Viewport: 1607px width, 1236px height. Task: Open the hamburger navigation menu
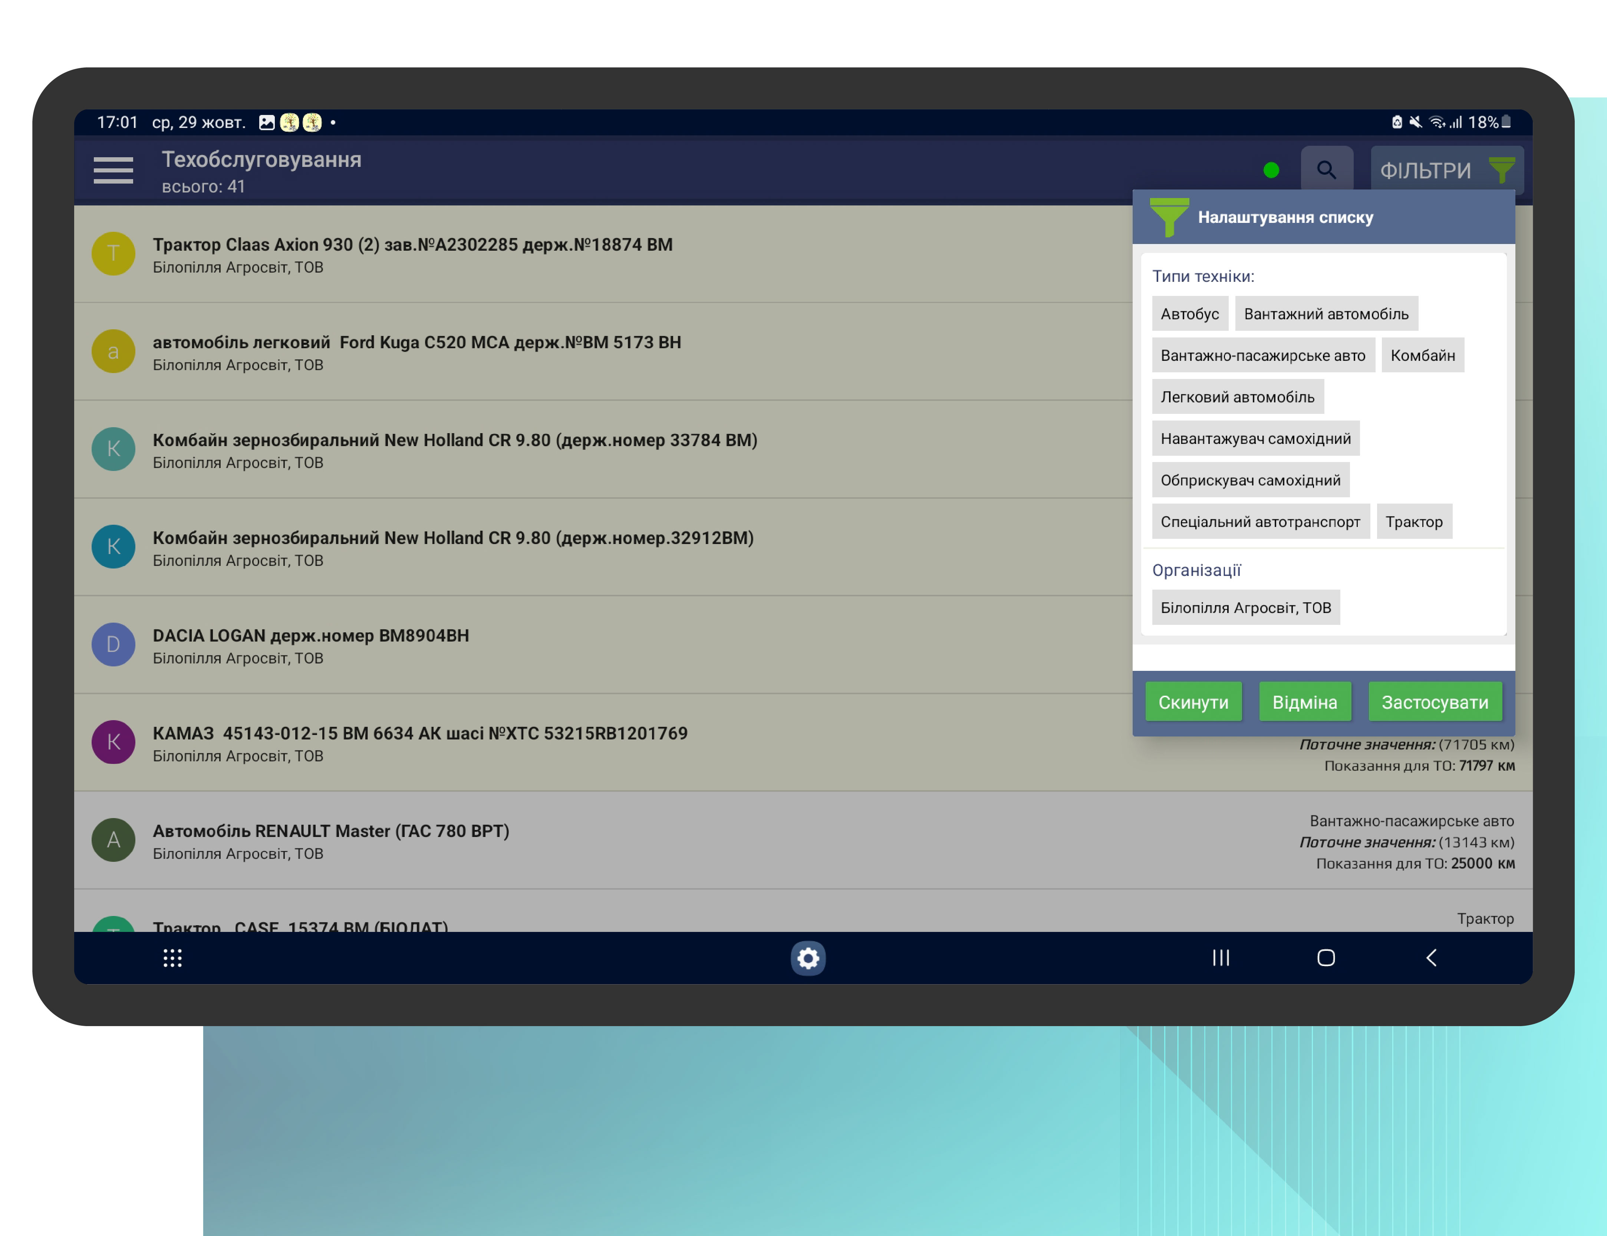coord(113,170)
